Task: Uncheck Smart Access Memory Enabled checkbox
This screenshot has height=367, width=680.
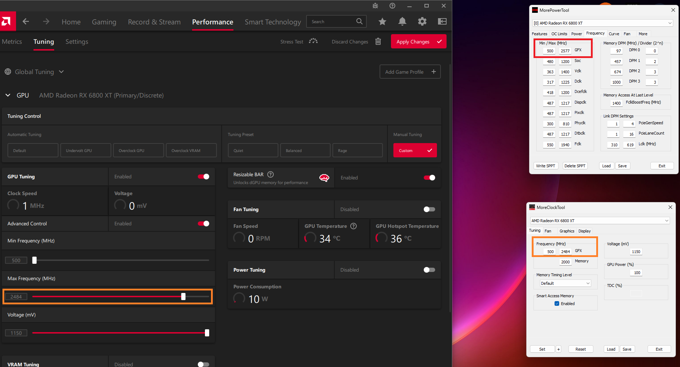Action: [557, 304]
